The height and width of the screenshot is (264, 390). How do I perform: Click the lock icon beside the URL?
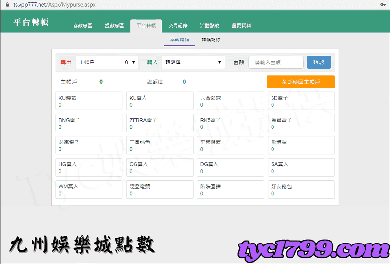7,5
